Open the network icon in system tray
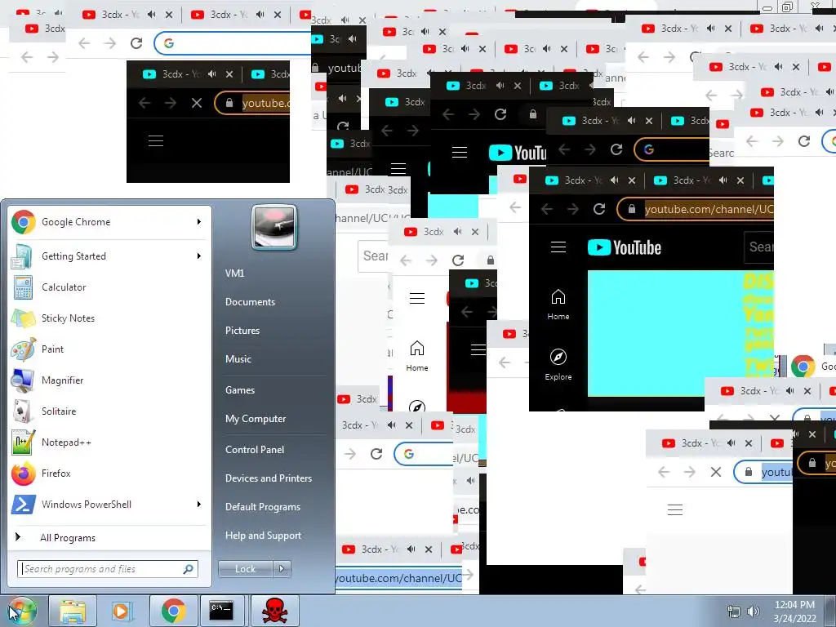Viewport: 836px width, 627px height. coord(734,611)
